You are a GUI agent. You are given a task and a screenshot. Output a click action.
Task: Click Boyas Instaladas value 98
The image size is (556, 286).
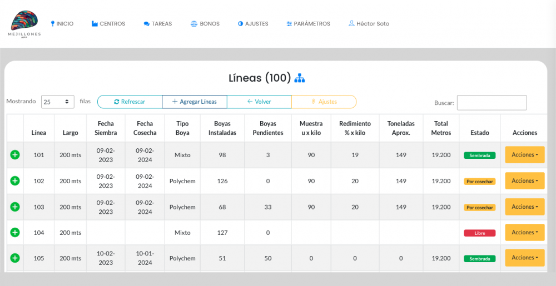222,155
